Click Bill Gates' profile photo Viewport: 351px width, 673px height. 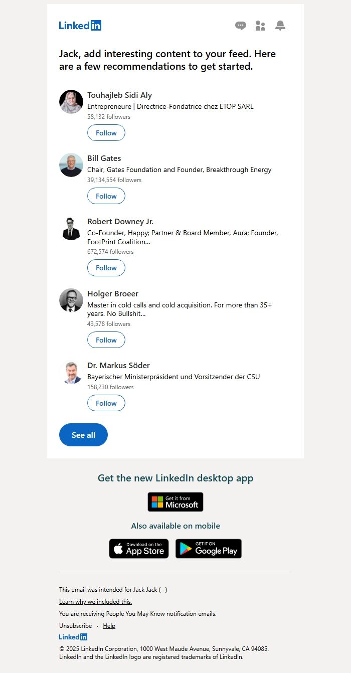pos(71,164)
